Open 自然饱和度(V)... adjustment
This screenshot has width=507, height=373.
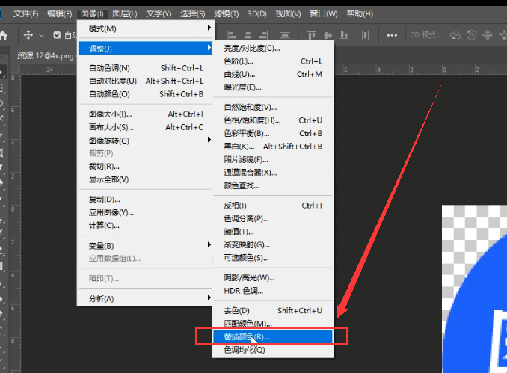click(x=273, y=107)
